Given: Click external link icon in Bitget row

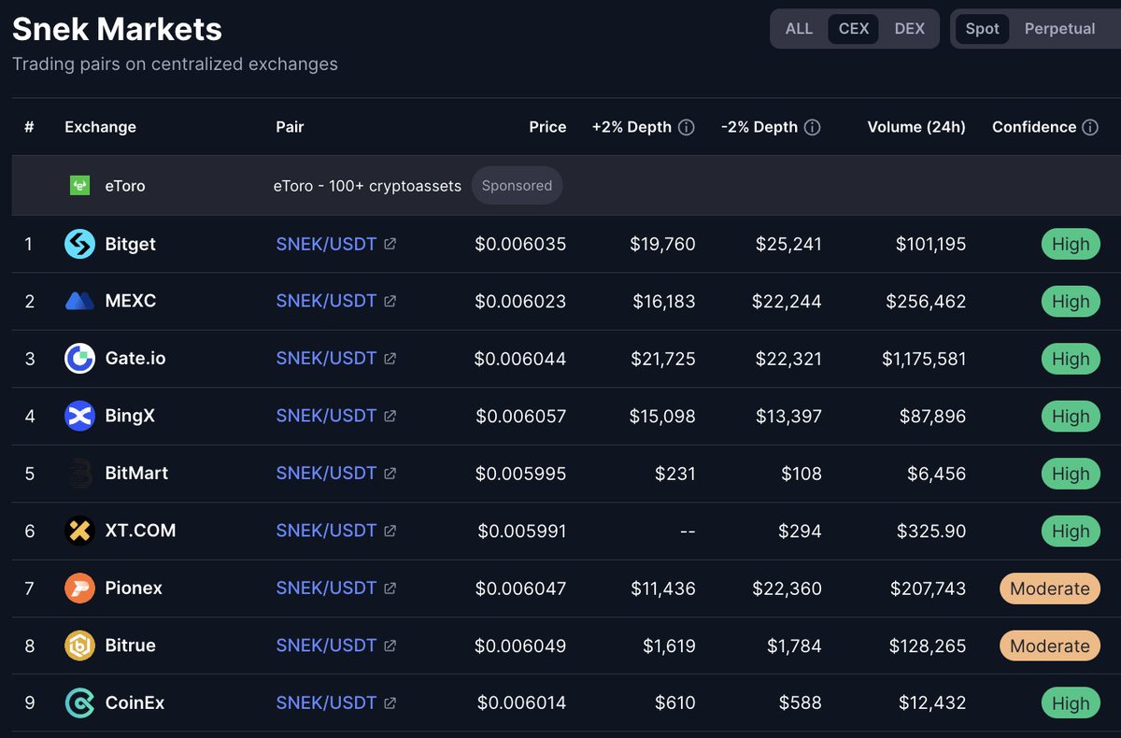Looking at the screenshot, I should coord(390,244).
